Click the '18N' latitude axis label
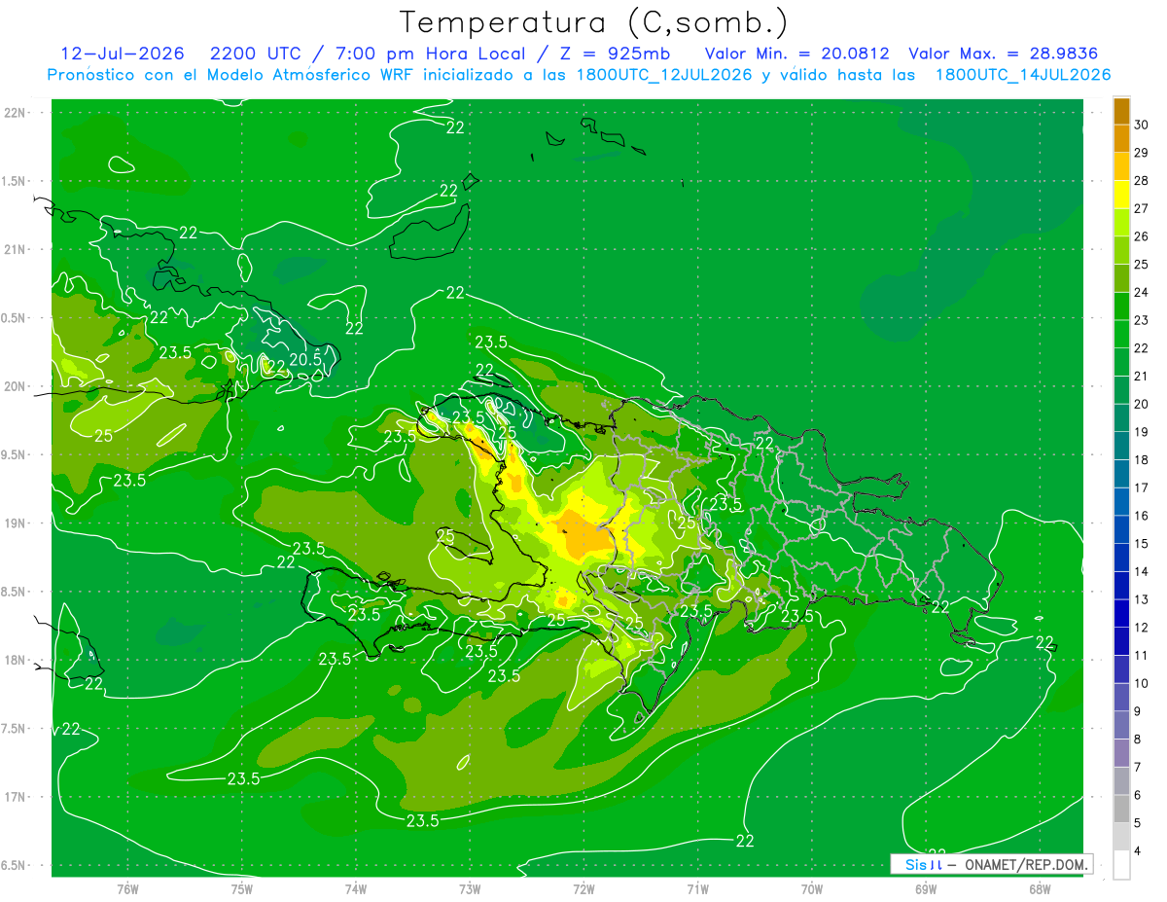The image size is (1167, 902). (x=16, y=660)
